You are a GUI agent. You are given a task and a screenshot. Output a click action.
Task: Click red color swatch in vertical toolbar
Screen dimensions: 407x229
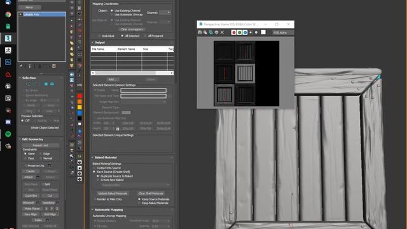(79, 96)
